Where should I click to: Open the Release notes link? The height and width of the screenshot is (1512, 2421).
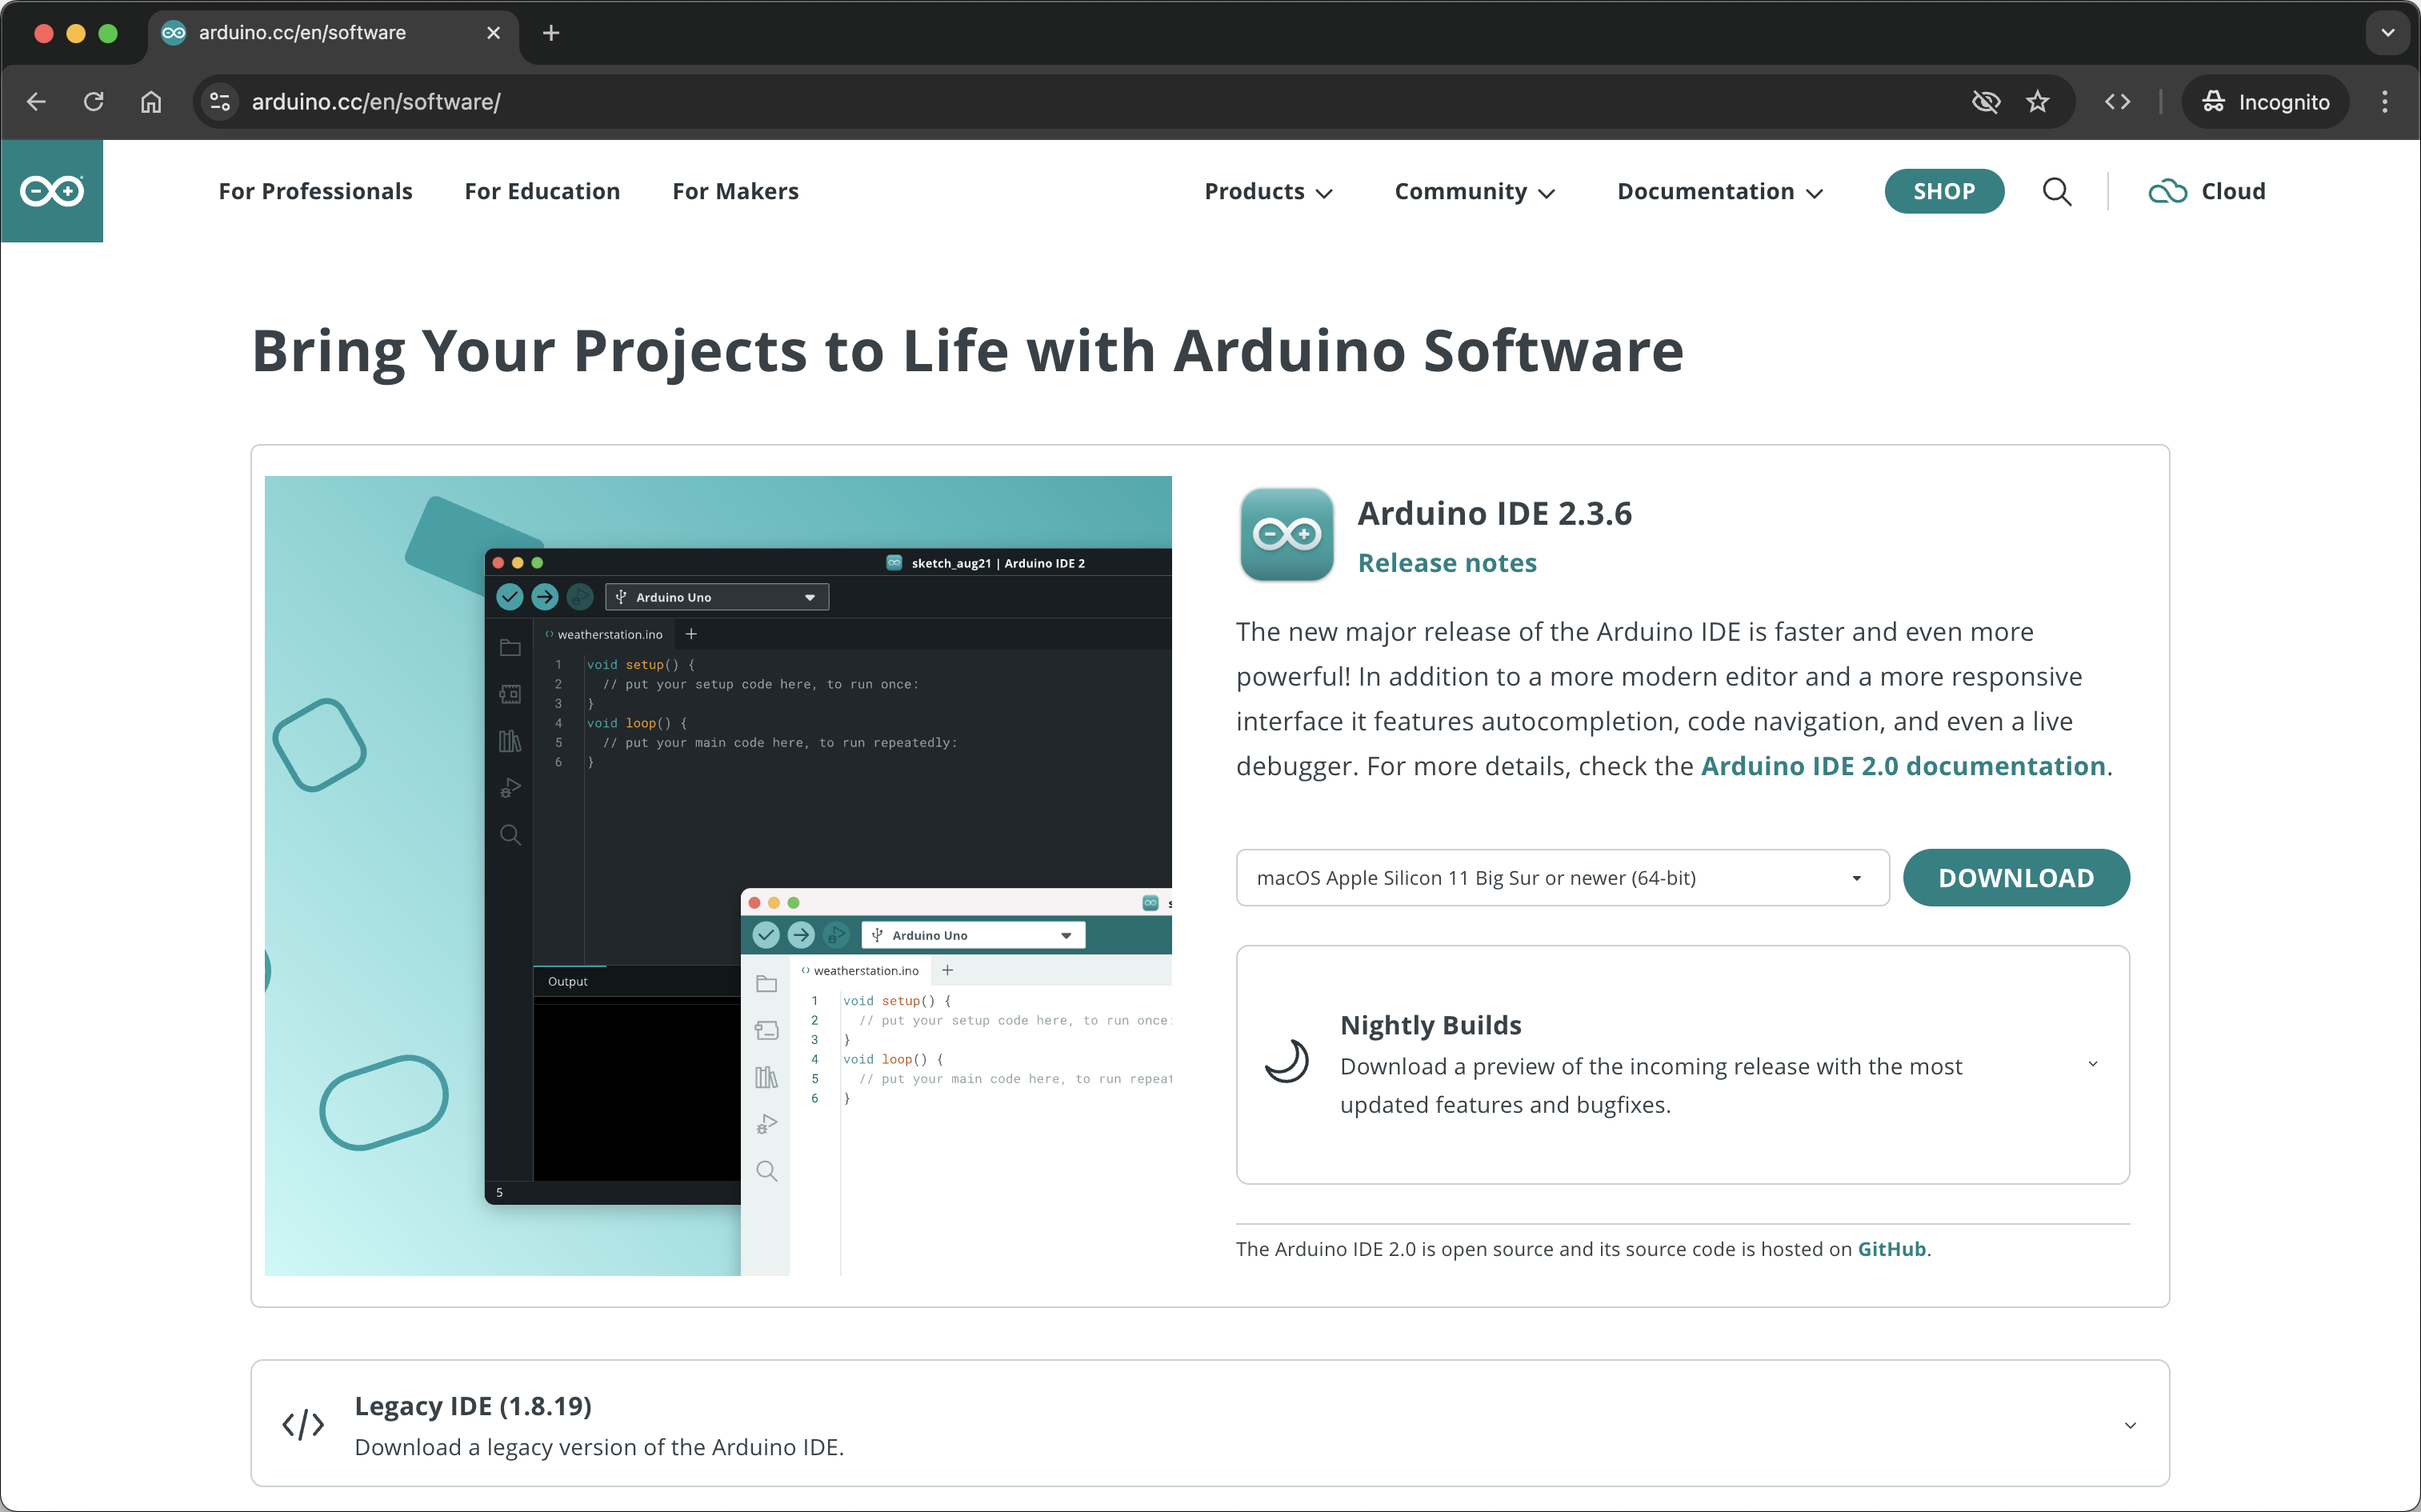[1446, 563]
